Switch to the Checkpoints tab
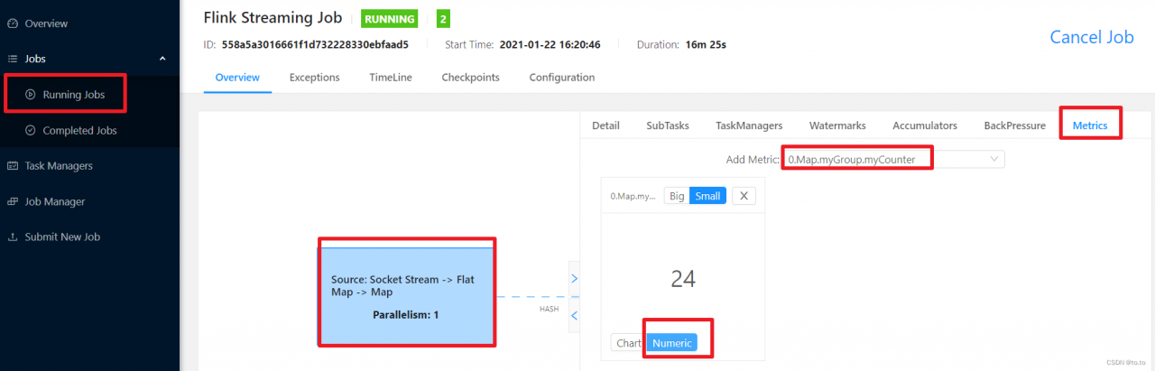This screenshot has height=371, width=1155. coord(470,78)
